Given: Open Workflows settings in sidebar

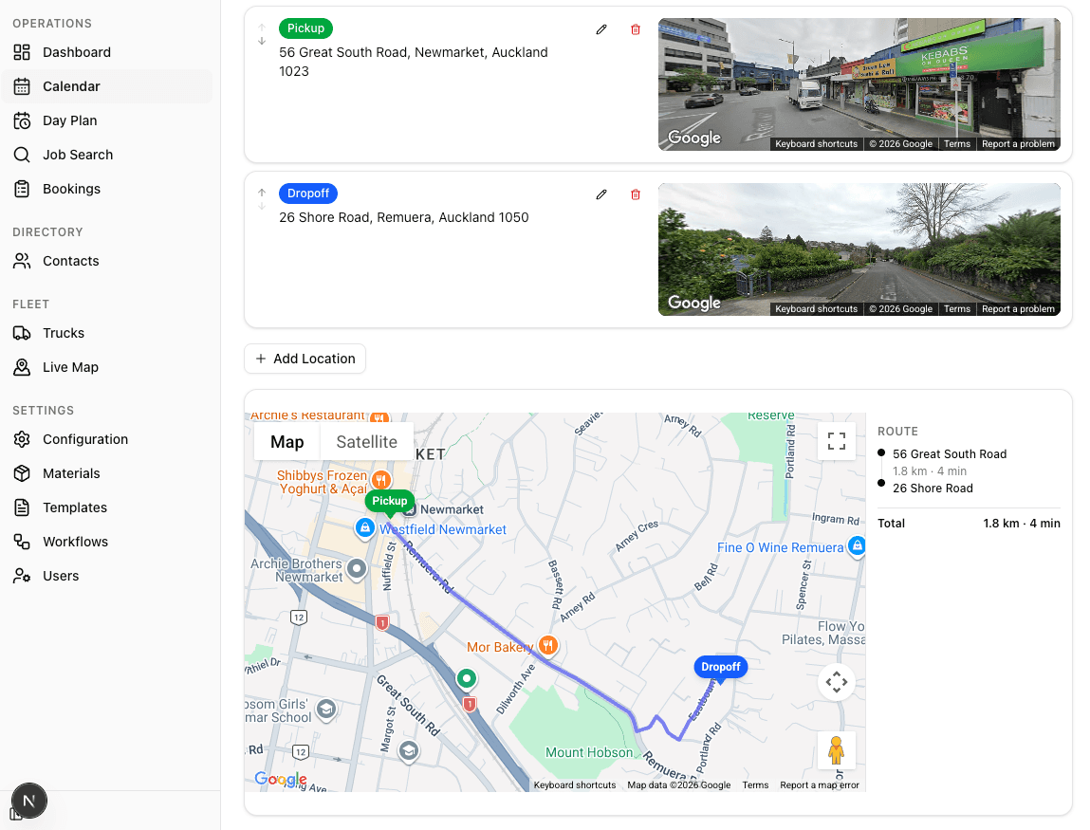Looking at the screenshot, I should coord(75,542).
